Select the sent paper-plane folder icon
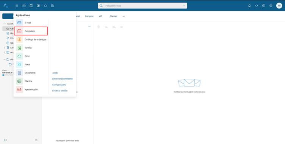The width and height of the screenshot is (285, 144). pos(8,38)
